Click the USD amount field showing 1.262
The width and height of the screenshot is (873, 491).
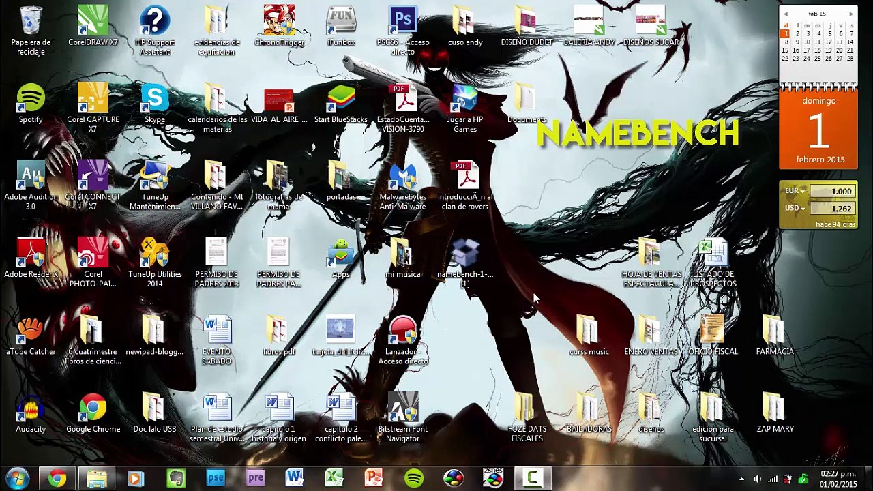click(832, 209)
